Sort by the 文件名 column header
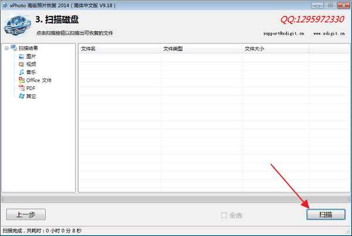 120,49
